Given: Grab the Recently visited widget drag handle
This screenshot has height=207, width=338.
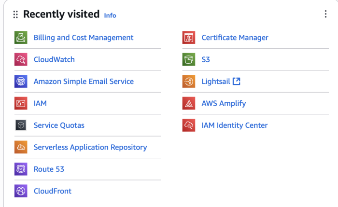Looking at the screenshot, I should point(15,14).
